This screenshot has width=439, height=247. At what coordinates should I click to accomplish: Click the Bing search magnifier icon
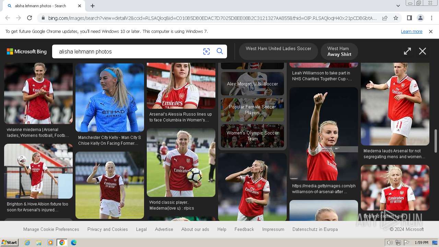pyautogui.click(x=220, y=51)
